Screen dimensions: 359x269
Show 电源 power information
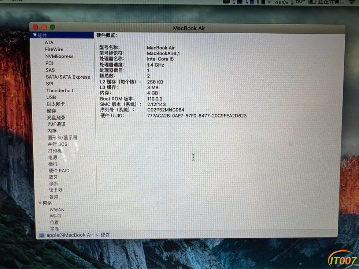pos(53,157)
